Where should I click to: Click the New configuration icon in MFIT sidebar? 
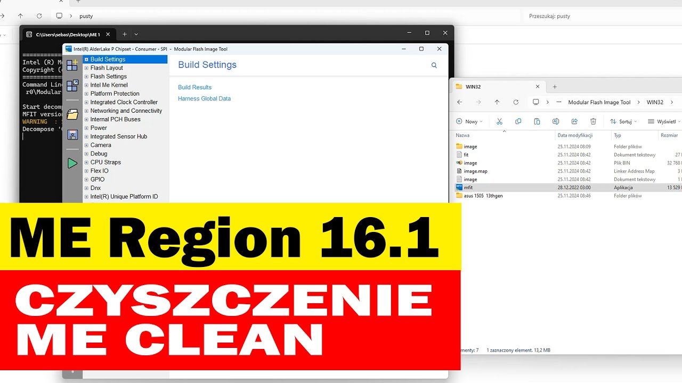[x=72, y=65]
